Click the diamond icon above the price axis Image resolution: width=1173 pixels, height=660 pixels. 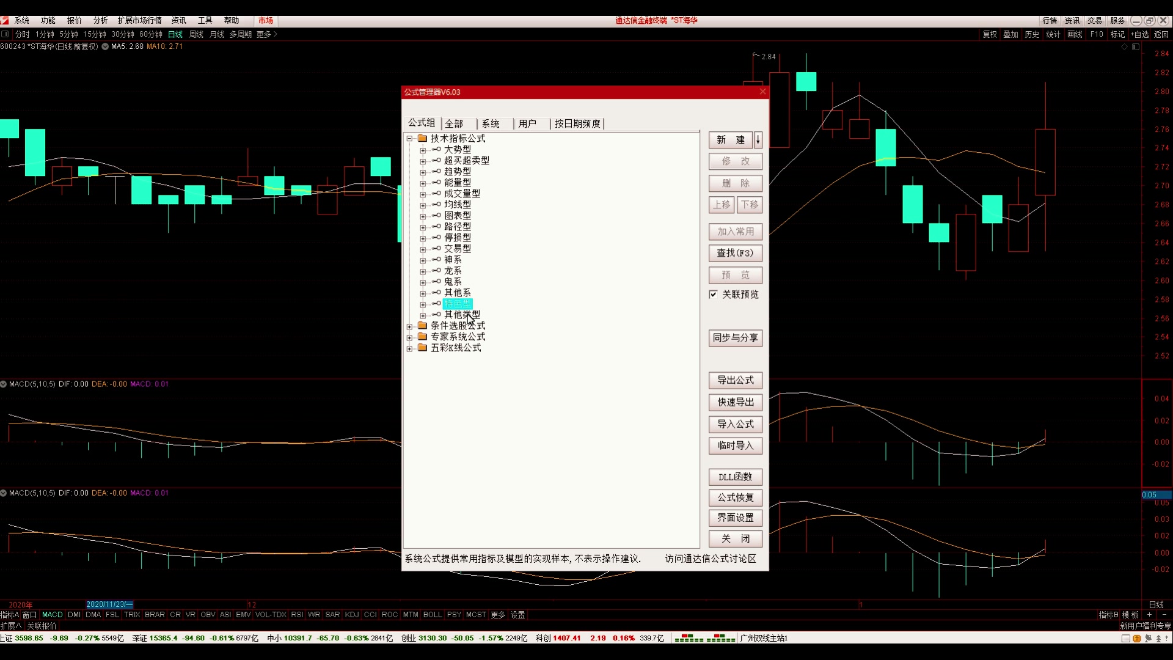[1124, 47]
